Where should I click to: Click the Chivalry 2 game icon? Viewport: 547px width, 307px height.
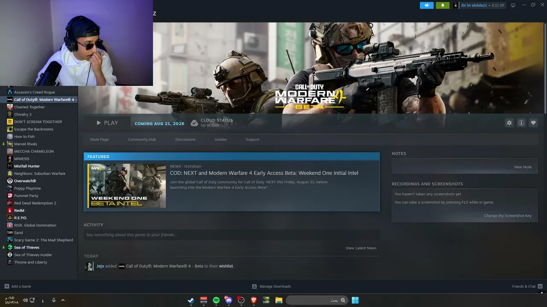[x=10, y=114]
